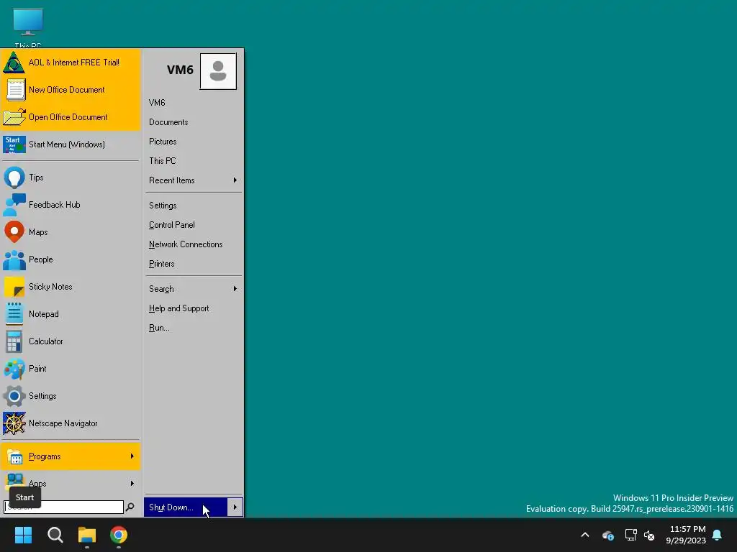Show hidden tray icons chevron
Image resolution: width=737 pixels, height=552 pixels.
tap(585, 535)
